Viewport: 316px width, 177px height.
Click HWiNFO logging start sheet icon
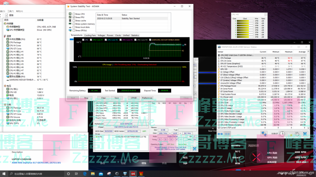[290, 134]
